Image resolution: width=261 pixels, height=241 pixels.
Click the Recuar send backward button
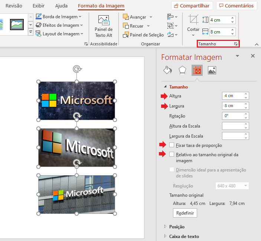pos(133,26)
